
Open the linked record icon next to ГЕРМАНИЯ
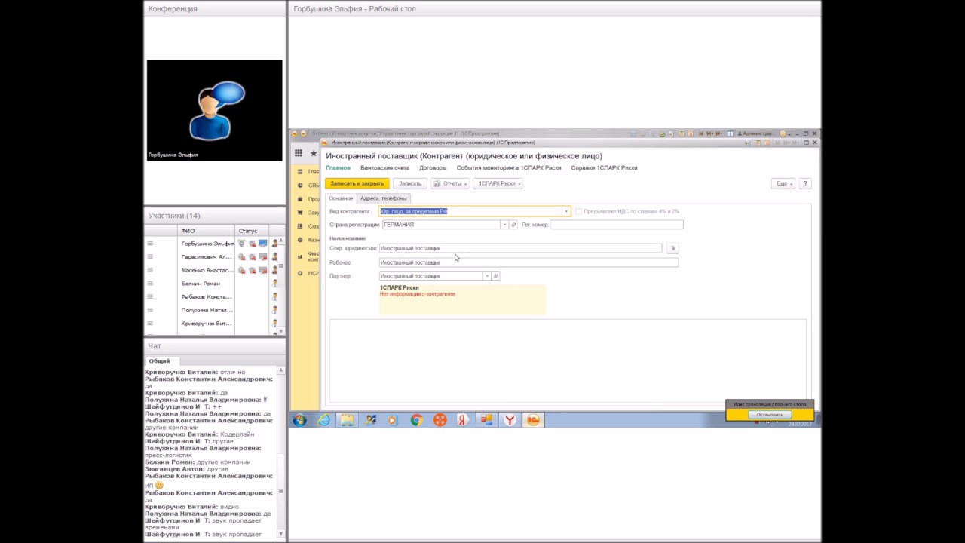coord(513,225)
